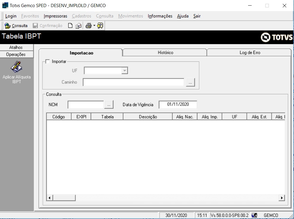Enable the Importar checkbox
294x219 pixels.
[x=48, y=61]
